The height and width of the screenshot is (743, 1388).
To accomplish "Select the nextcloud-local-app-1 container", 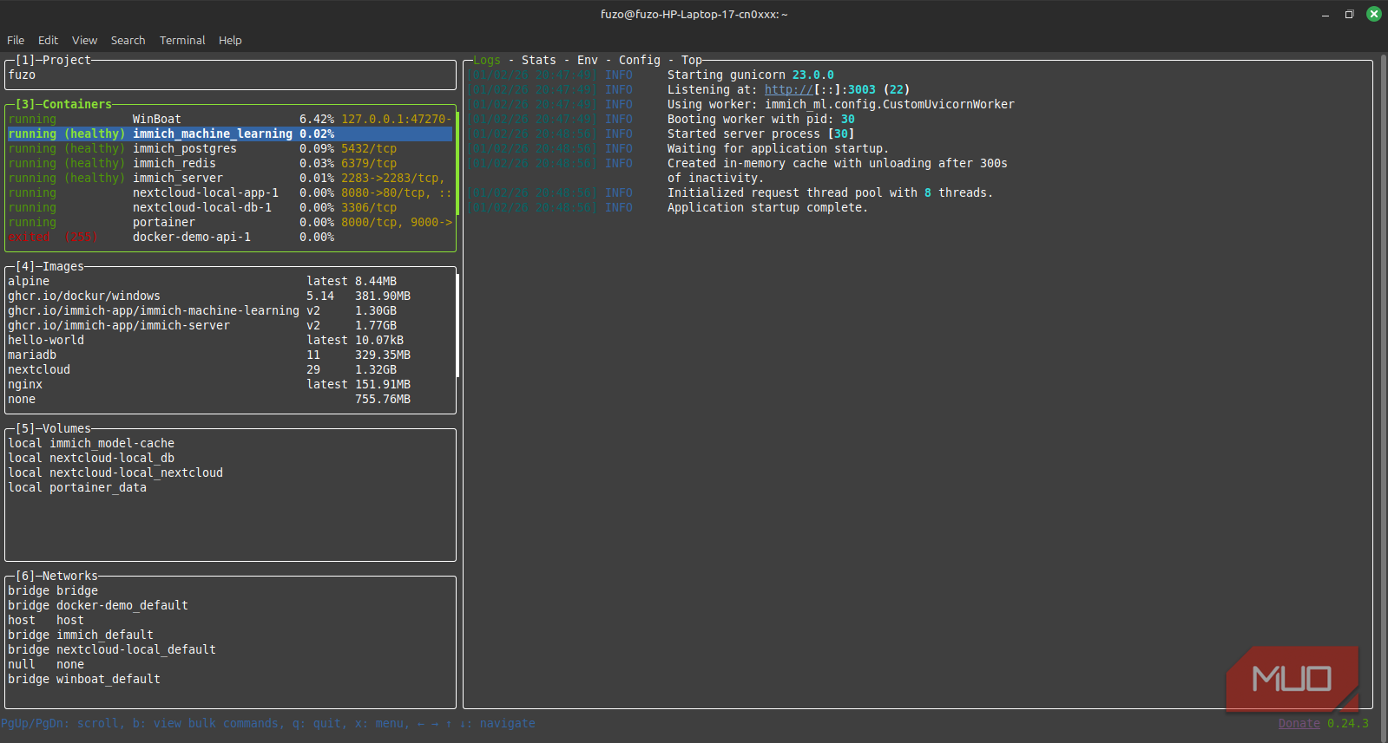I will point(230,192).
